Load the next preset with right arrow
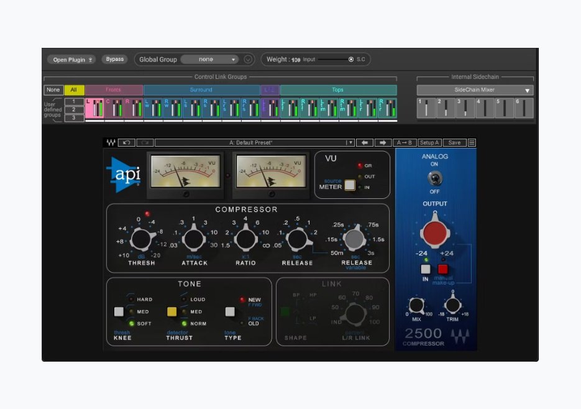Image resolution: width=581 pixels, height=409 pixels. (x=382, y=142)
